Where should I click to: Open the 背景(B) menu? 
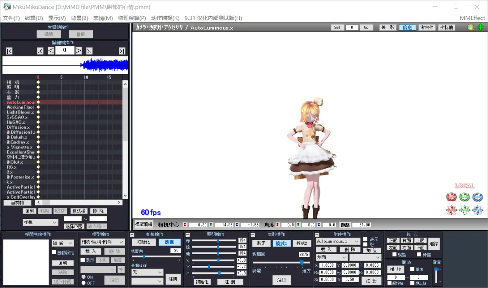point(80,18)
